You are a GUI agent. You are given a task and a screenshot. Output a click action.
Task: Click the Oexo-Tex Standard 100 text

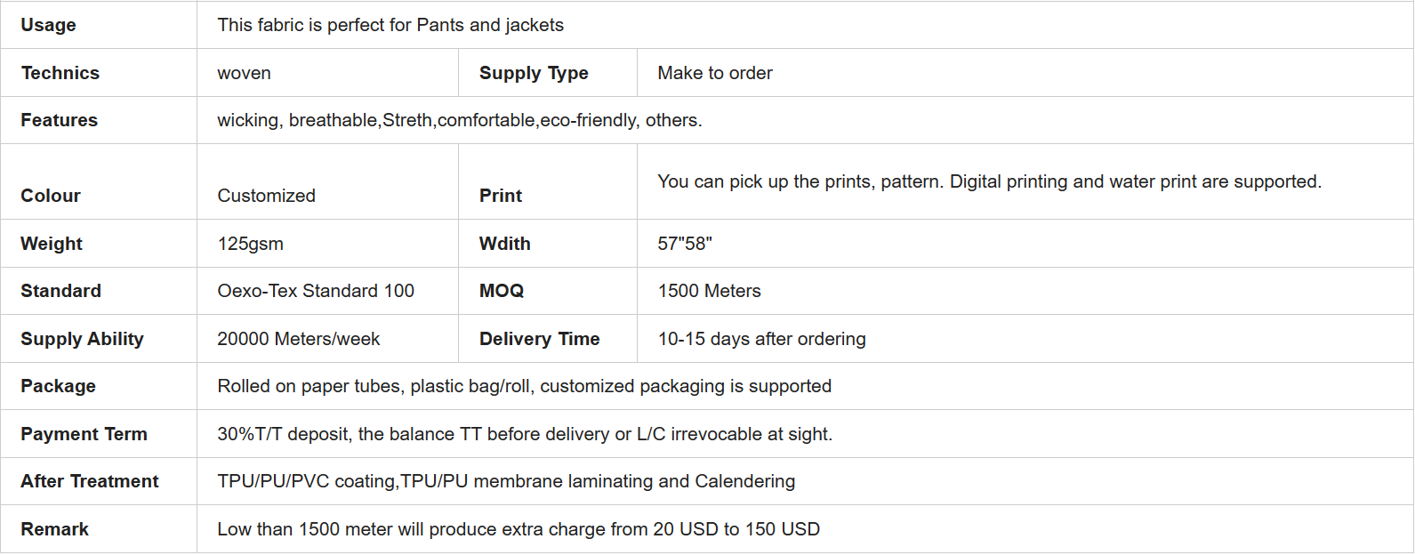[x=316, y=291]
